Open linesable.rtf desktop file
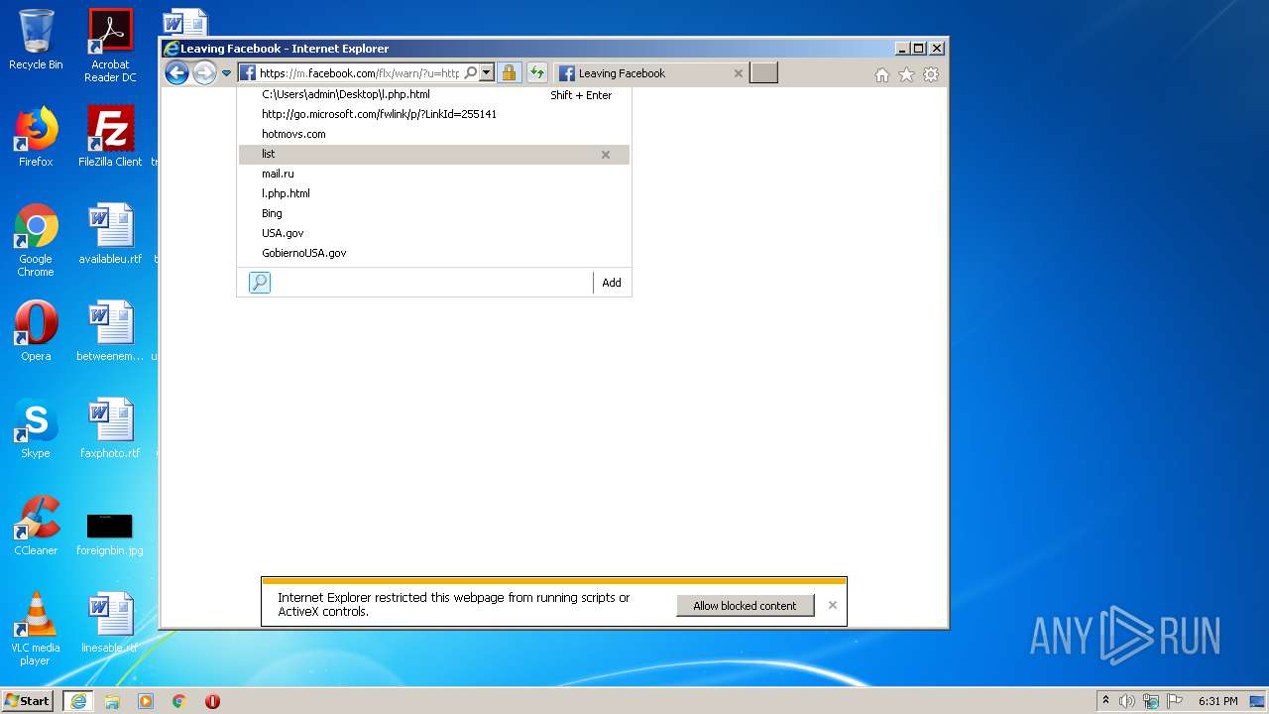1269x714 pixels. pyautogui.click(x=110, y=623)
